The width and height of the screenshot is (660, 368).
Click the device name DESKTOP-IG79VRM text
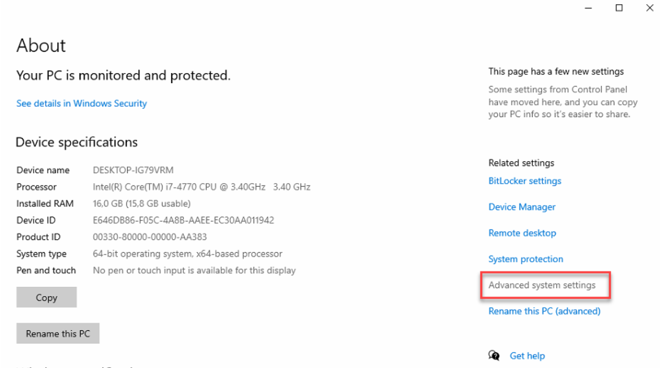pos(133,170)
